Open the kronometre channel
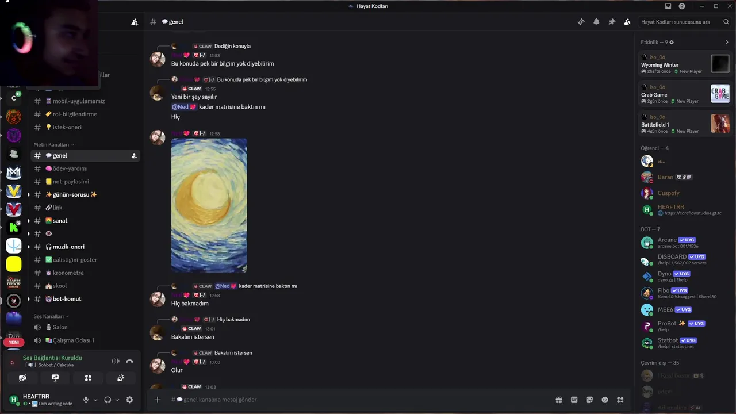This screenshot has width=736, height=414. tap(85, 273)
